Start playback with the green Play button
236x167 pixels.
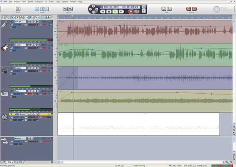pos(115,11)
